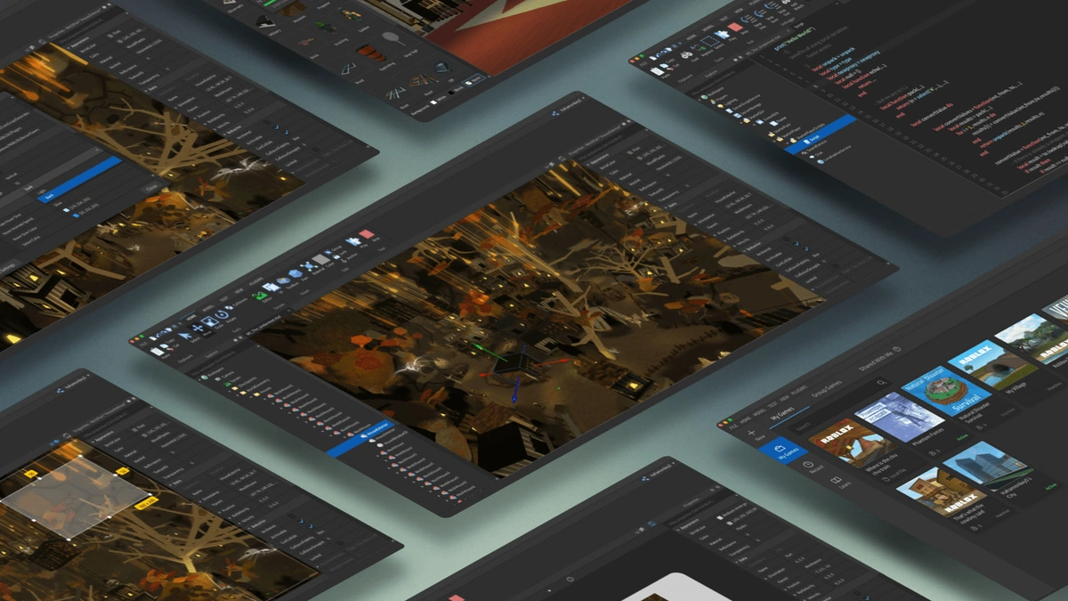Click the Material icon in the Edit section
1068x601 pixels.
tap(310, 265)
